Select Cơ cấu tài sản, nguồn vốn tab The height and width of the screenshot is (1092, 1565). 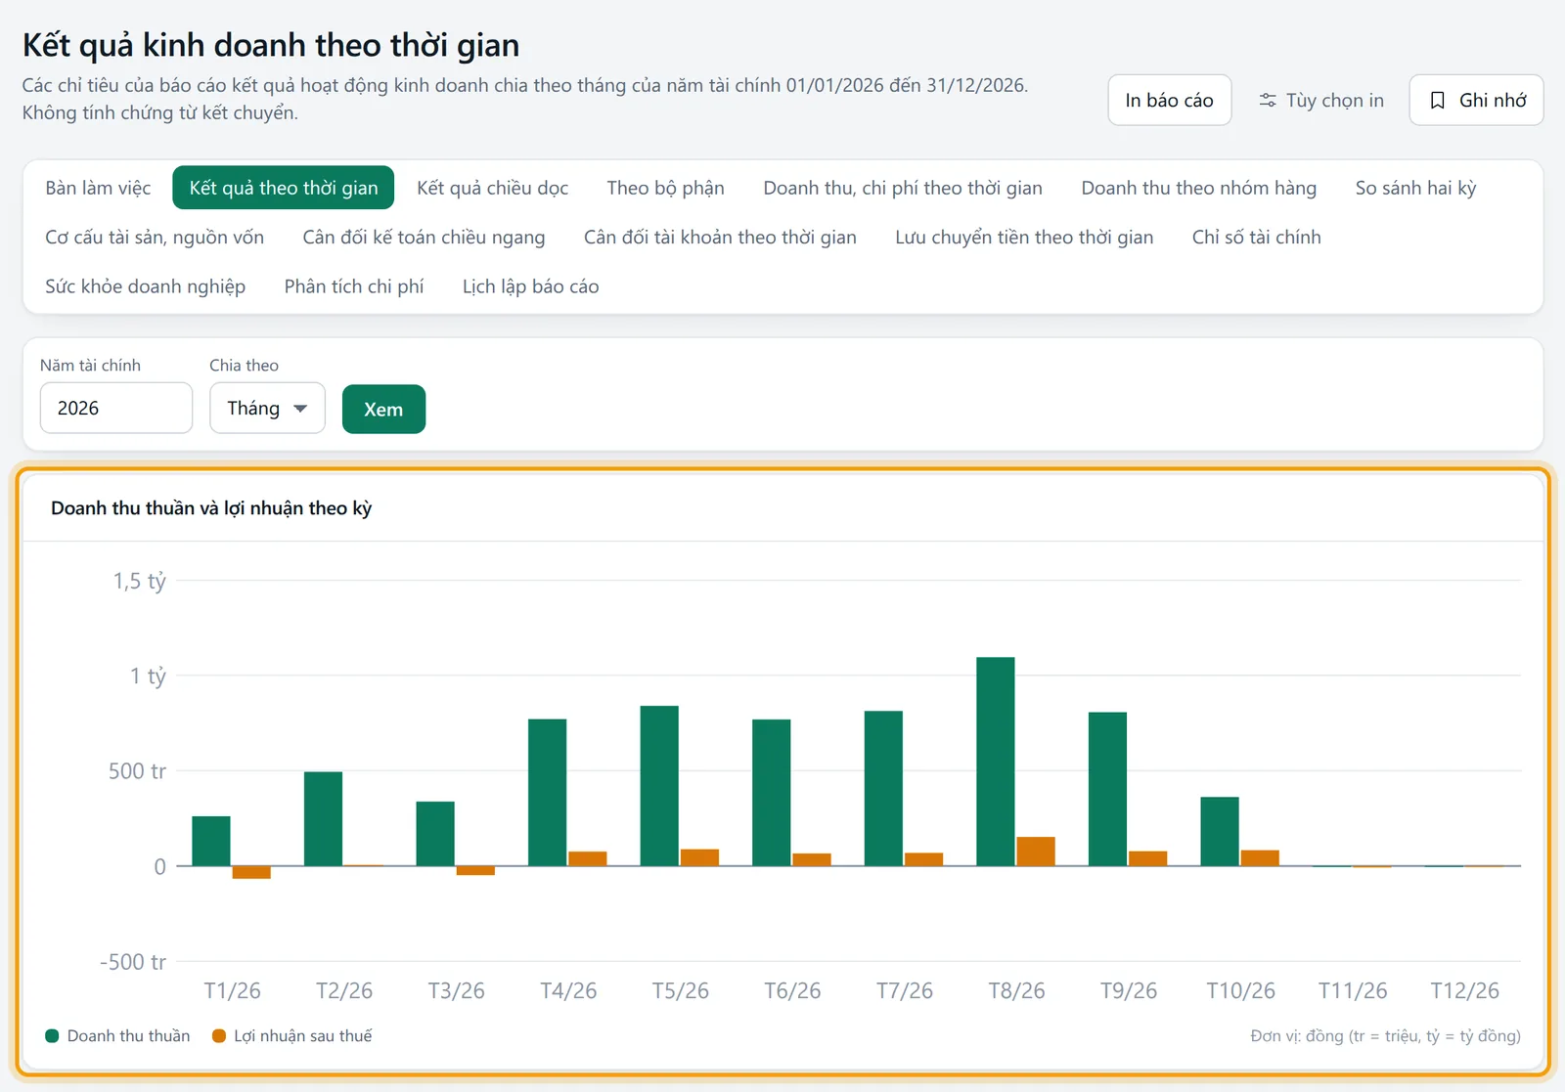pos(155,238)
